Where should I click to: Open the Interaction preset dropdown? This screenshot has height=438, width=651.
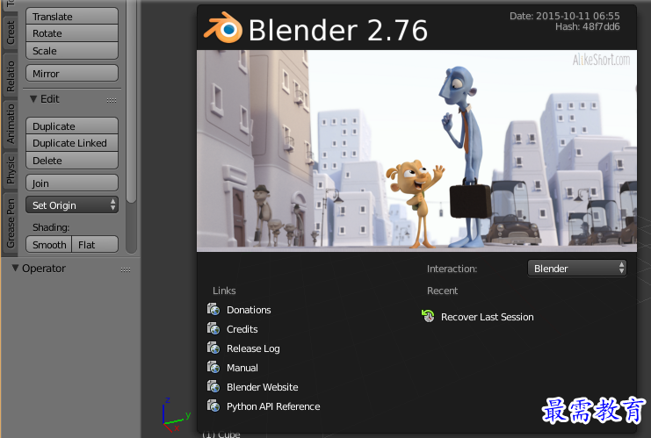[576, 269]
